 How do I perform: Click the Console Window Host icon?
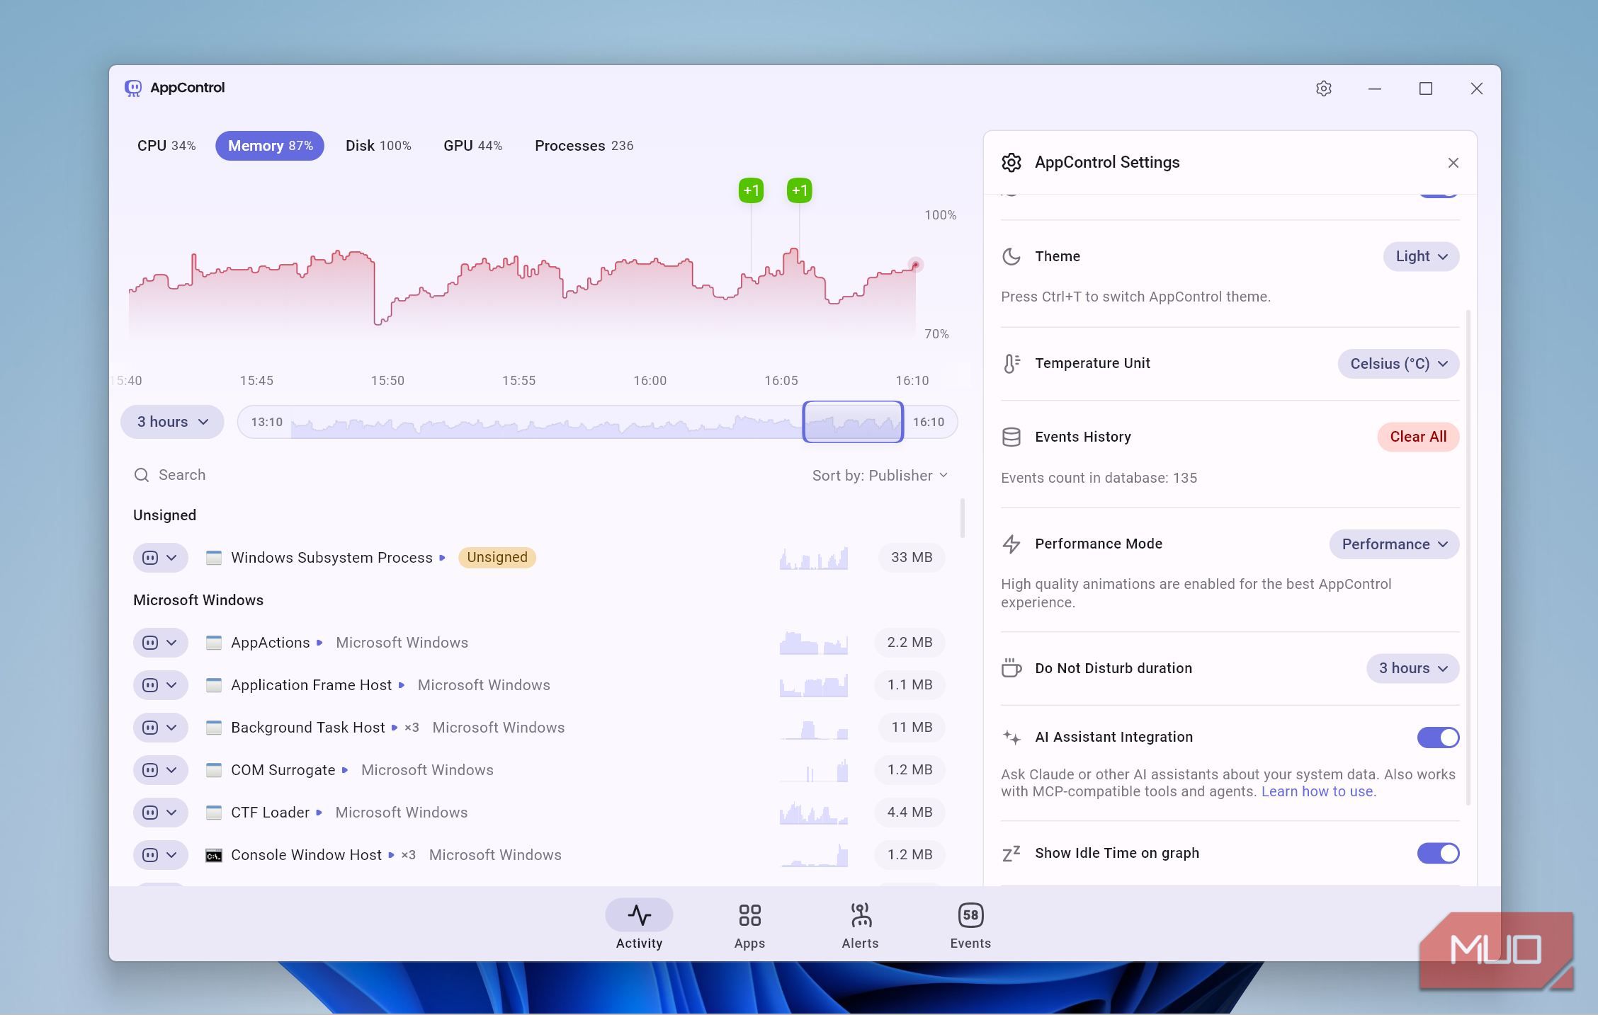coord(213,855)
